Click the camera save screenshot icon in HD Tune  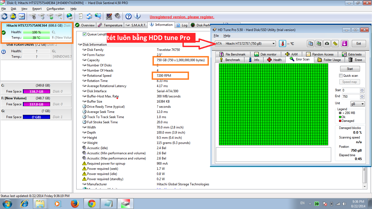click(327, 44)
